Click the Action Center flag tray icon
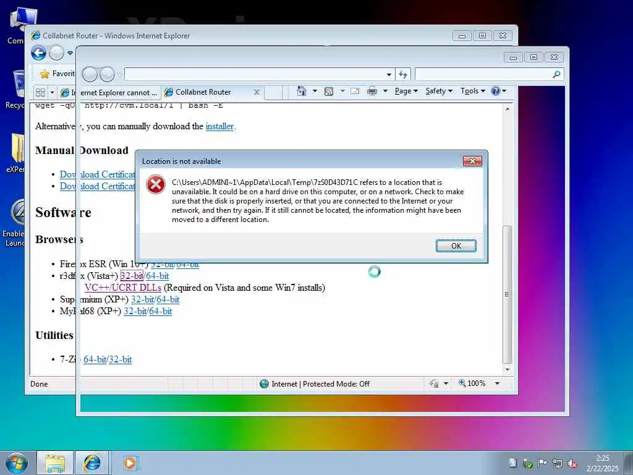The height and width of the screenshot is (475, 633). (x=542, y=463)
